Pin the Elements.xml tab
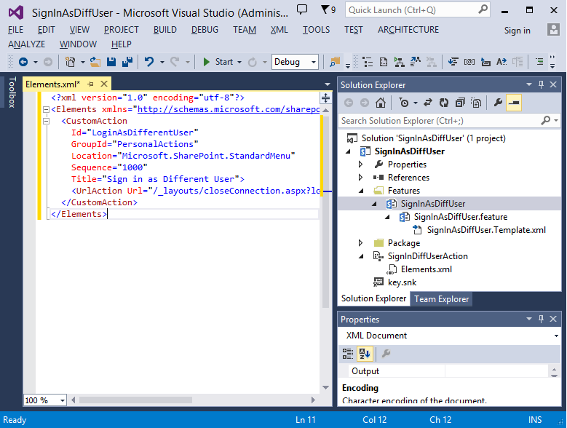567x428 pixels. (90, 84)
